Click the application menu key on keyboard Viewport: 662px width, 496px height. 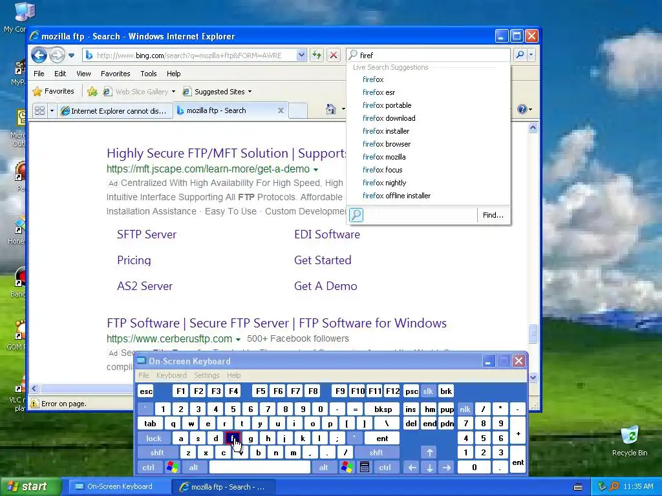click(365, 468)
